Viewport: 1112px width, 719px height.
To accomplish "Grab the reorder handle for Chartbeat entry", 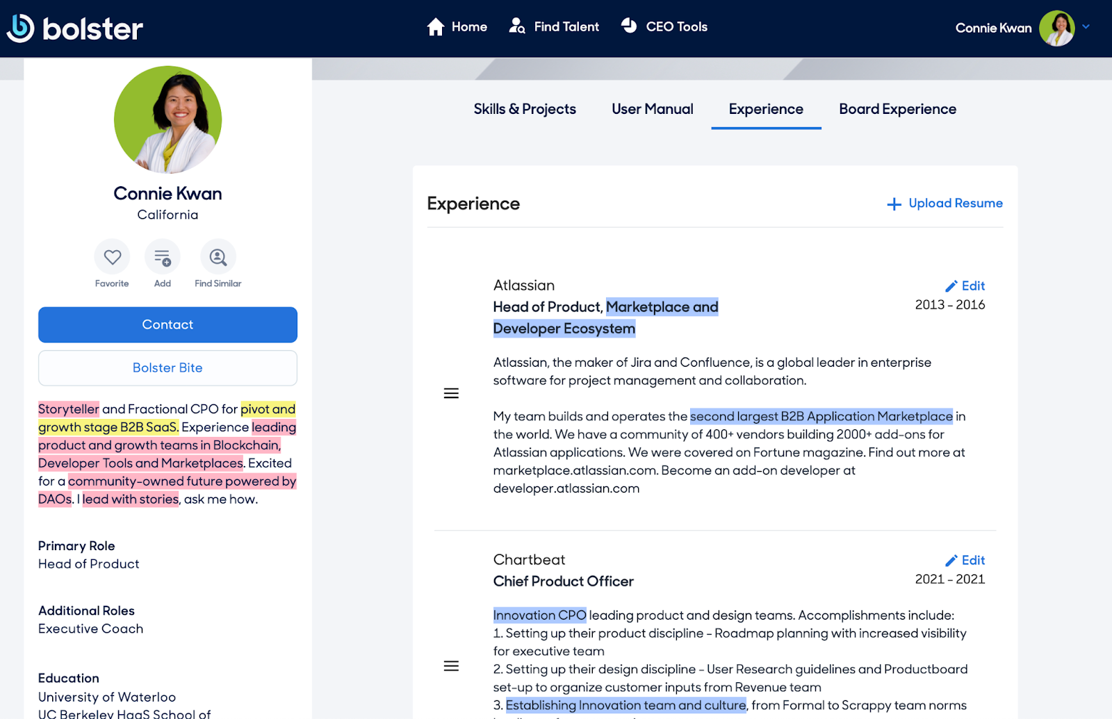I will click(451, 666).
